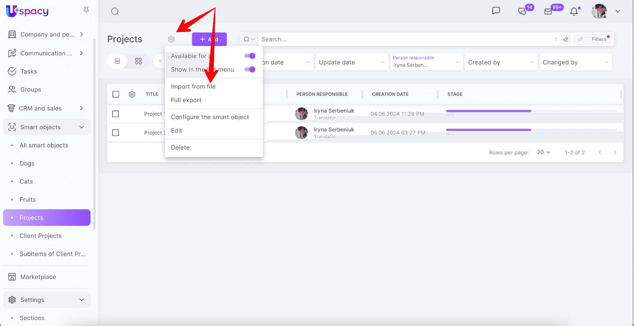This screenshot has width=634, height=326.
Task: Click Iryna's avatar in the 04.06.2024 row
Action: 302,114
